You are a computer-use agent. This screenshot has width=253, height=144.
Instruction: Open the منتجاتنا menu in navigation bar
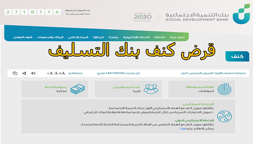pyautogui.click(x=159, y=37)
